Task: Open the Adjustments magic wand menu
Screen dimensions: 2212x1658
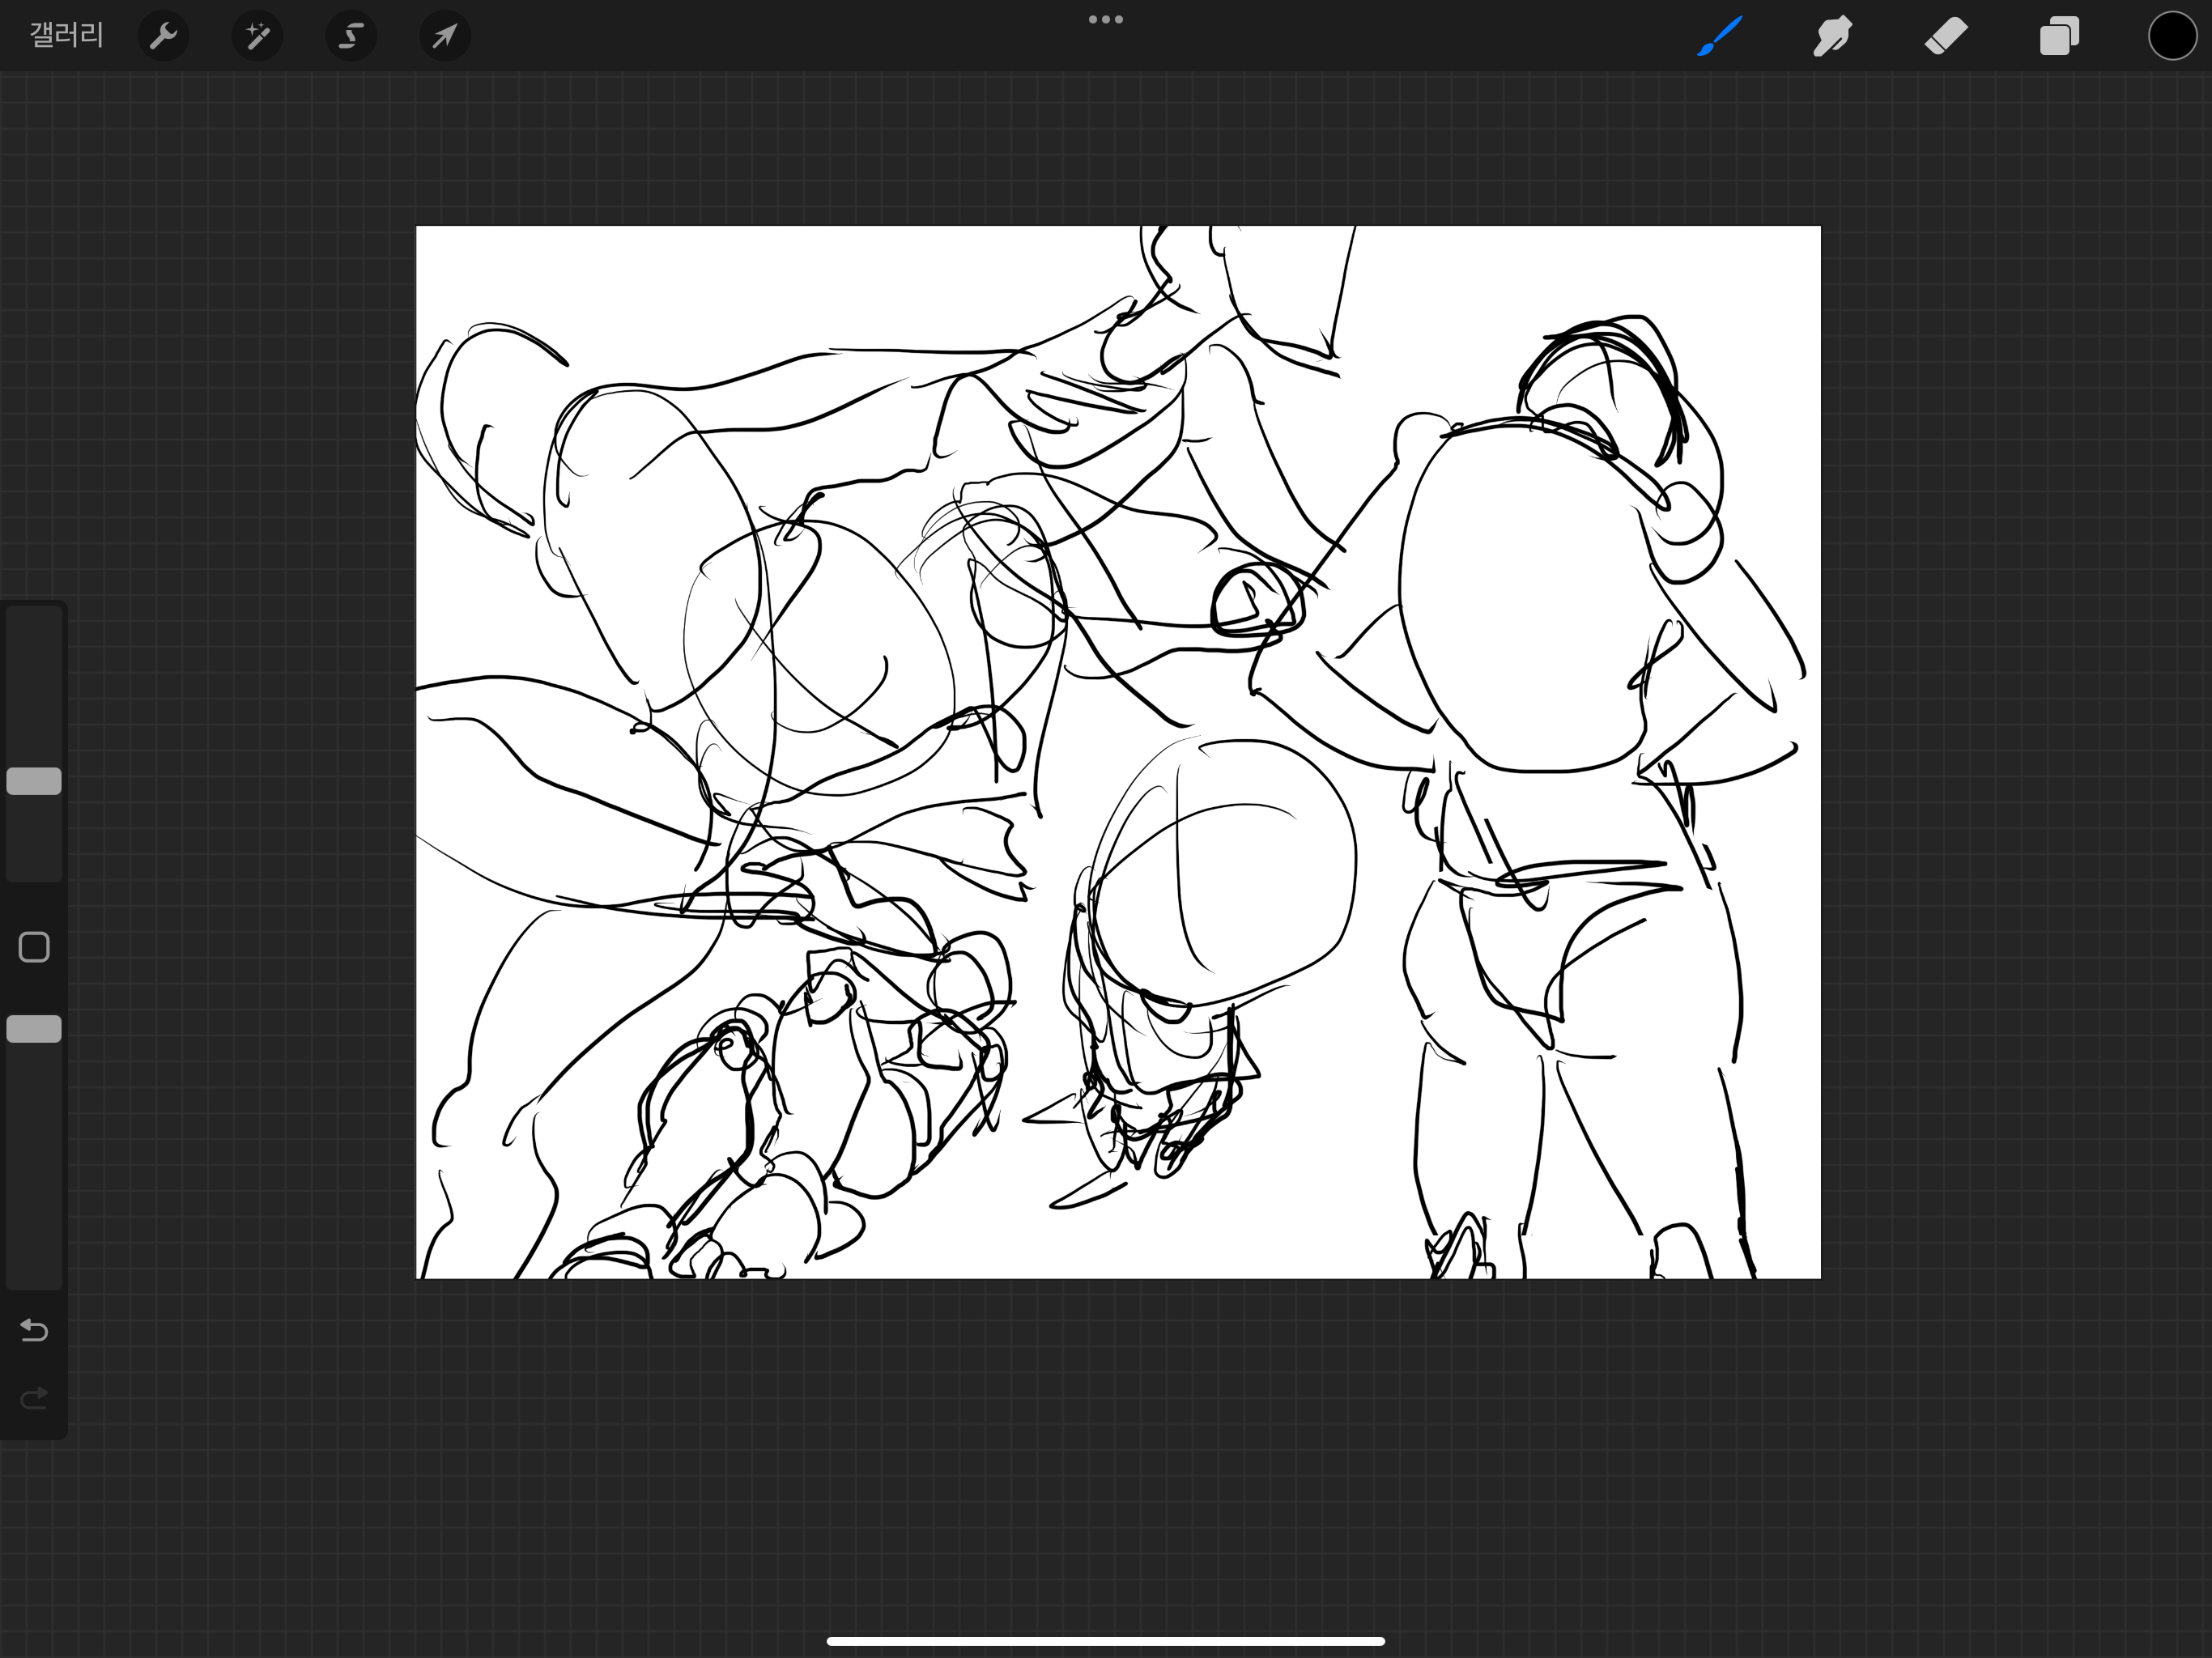Action: point(257,37)
